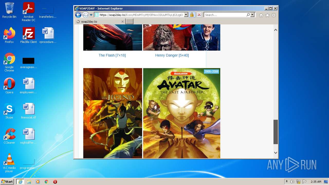The image size is (329, 185).
Task: Select the transferbro... desktop file
Action: [x=48, y=12]
